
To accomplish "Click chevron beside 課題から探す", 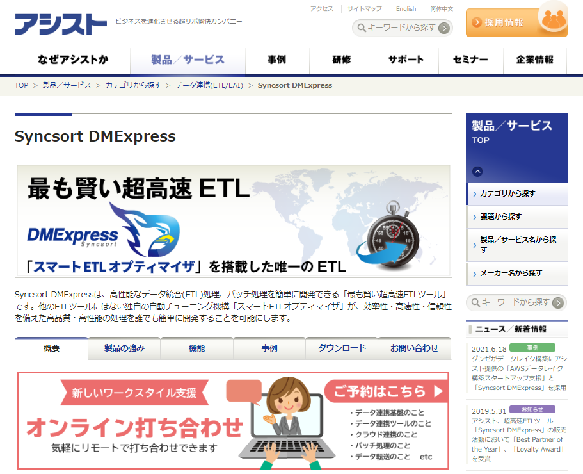I will 475,217.
